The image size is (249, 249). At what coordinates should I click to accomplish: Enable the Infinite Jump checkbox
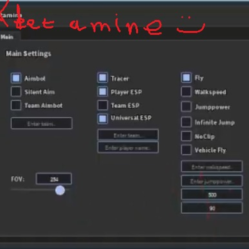pyautogui.click(x=186, y=122)
